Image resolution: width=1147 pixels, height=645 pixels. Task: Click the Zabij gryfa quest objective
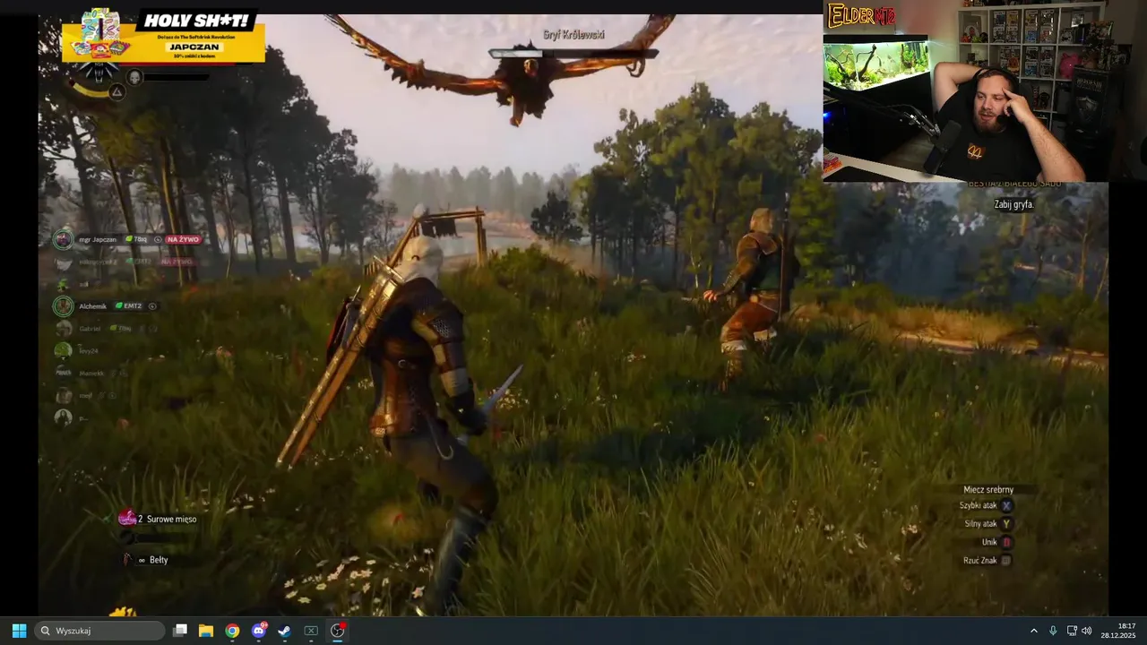coord(1014,205)
